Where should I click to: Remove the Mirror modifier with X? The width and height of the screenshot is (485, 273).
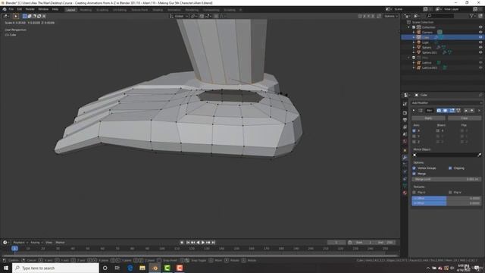pos(479,111)
